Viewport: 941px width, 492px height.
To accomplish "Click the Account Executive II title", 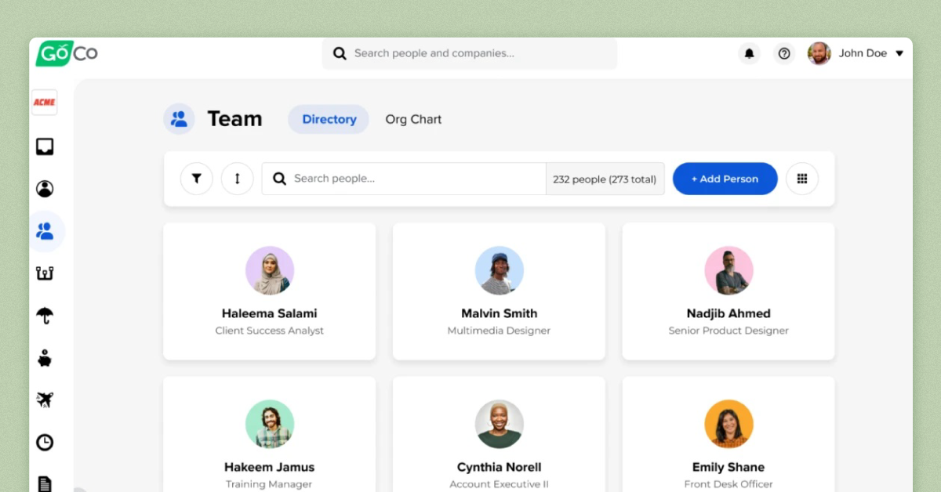I will (500, 484).
